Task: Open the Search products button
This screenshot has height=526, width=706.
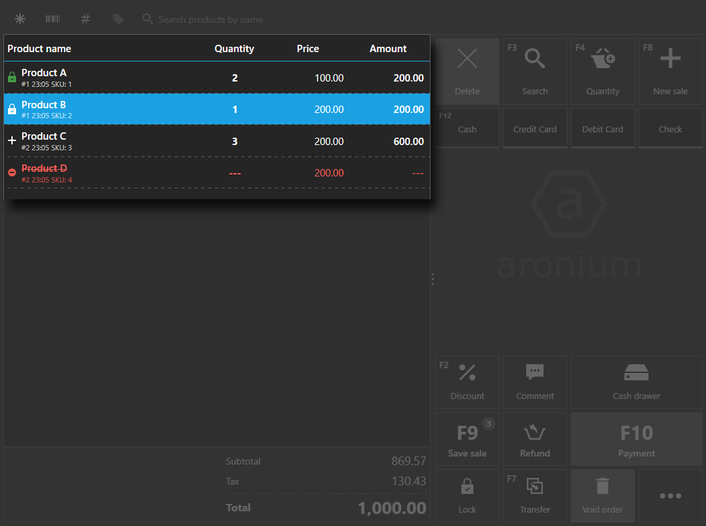Action: pos(535,71)
